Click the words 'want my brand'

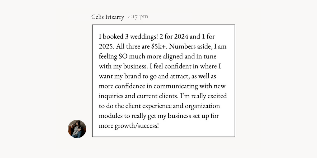[x=117, y=76]
